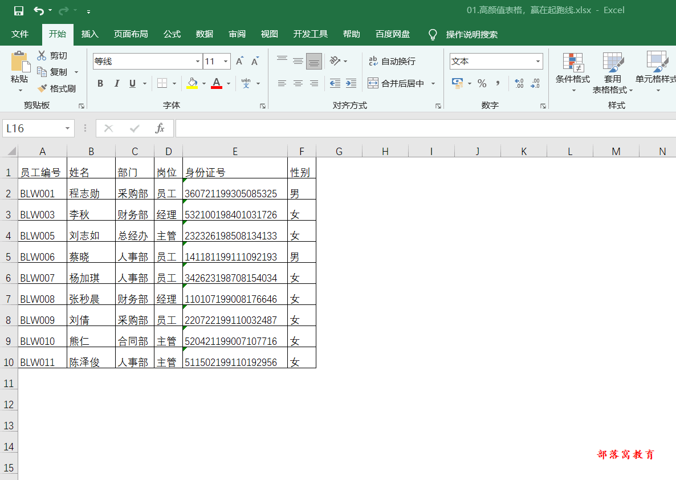Undo the last action
The height and width of the screenshot is (480, 676).
tap(39, 11)
